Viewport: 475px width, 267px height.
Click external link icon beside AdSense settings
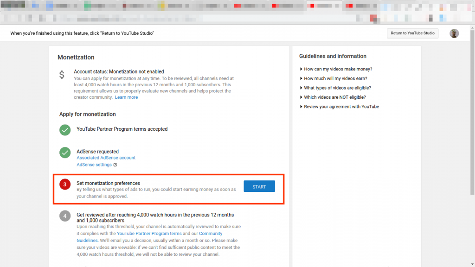point(116,165)
